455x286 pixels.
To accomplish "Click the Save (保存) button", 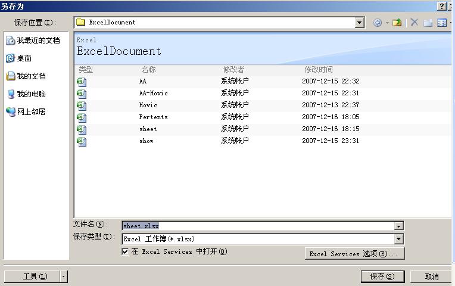I will (382, 276).
